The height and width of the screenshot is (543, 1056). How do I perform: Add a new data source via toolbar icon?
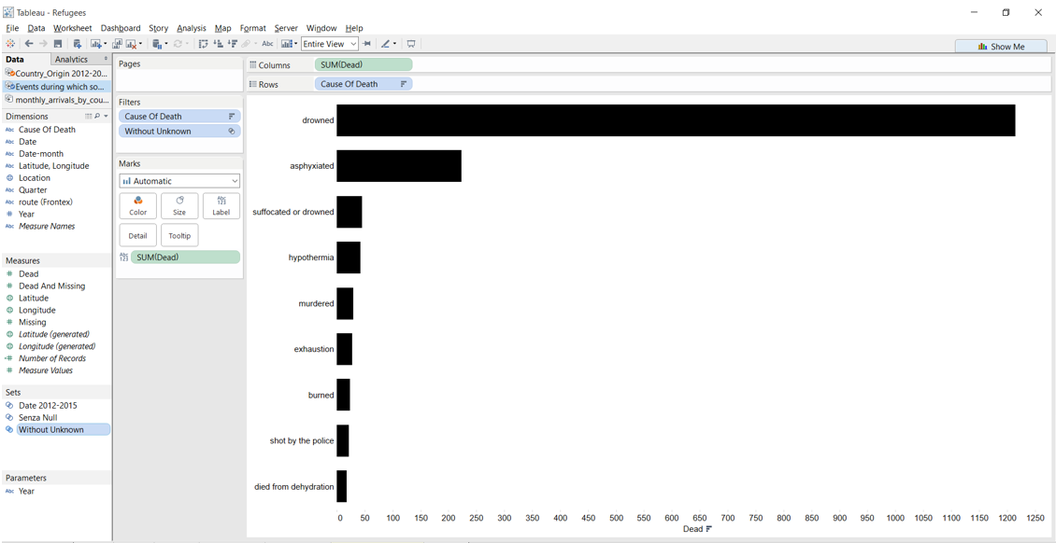pos(77,44)
